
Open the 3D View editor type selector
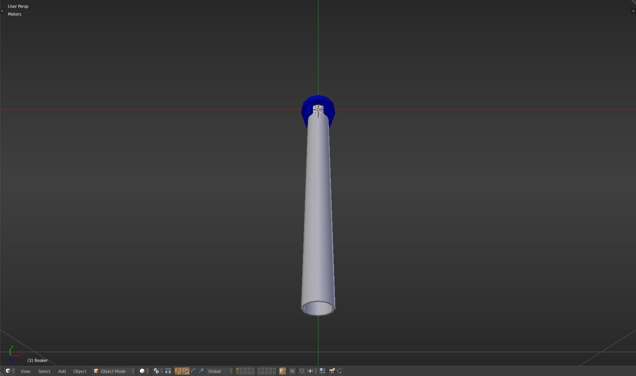tap(10, 371)
